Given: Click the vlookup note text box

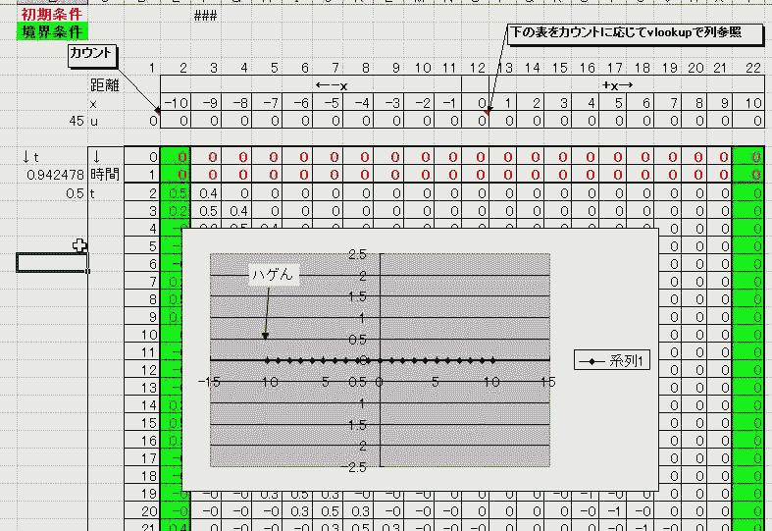Looking at the screenshot, I should (x=635, y=34).
